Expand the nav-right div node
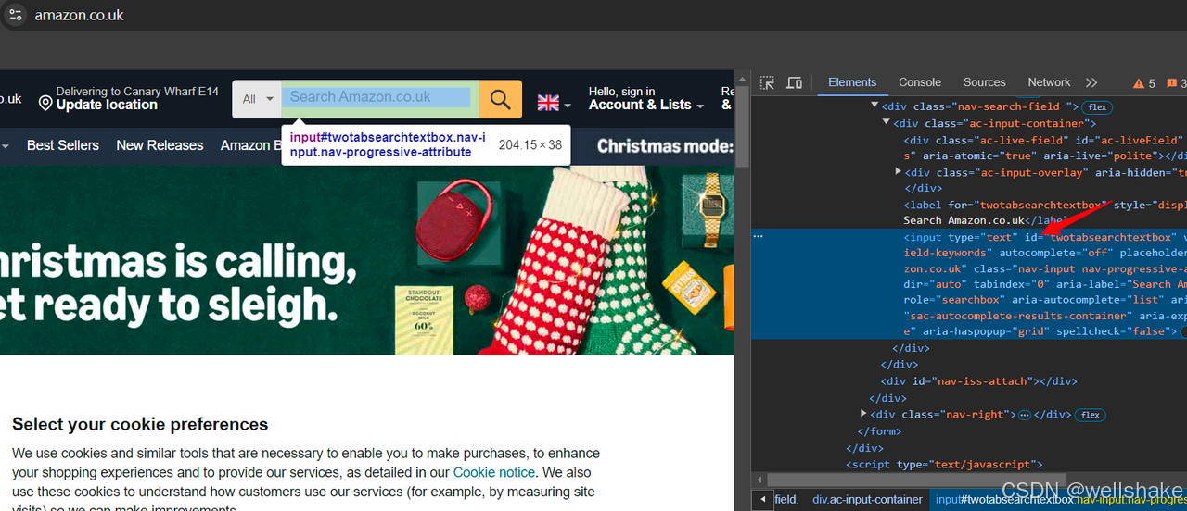This screenshot has width=1187, height=511. (x=863, y=414)
